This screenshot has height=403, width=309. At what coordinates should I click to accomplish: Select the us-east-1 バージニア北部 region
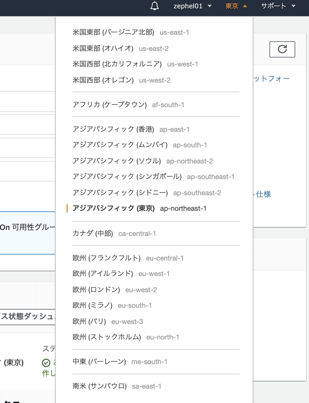(x=131, y=32)
